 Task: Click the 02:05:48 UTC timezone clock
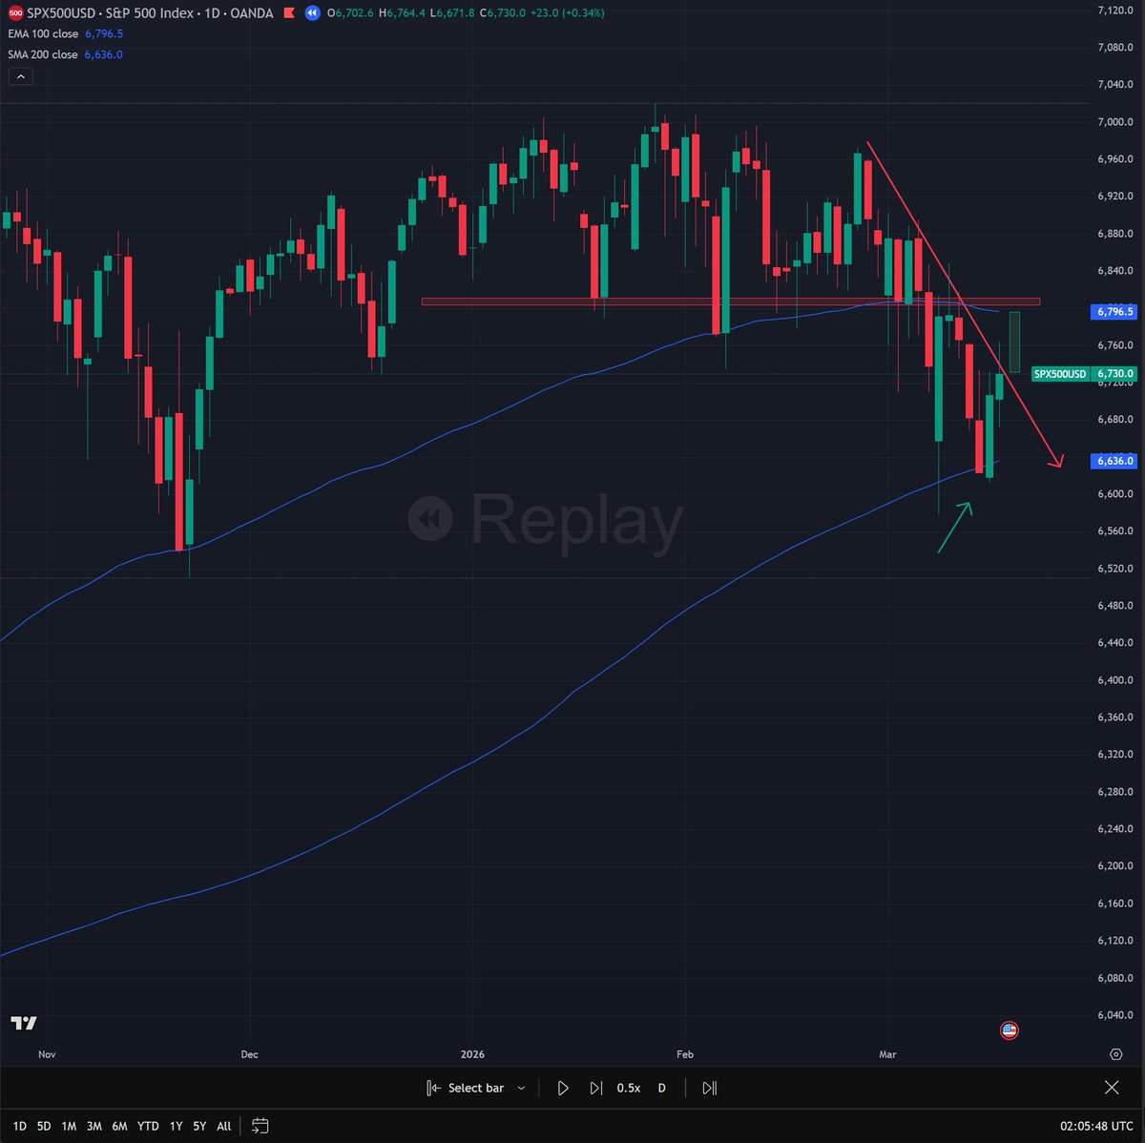click(x=1098, y=1126)
